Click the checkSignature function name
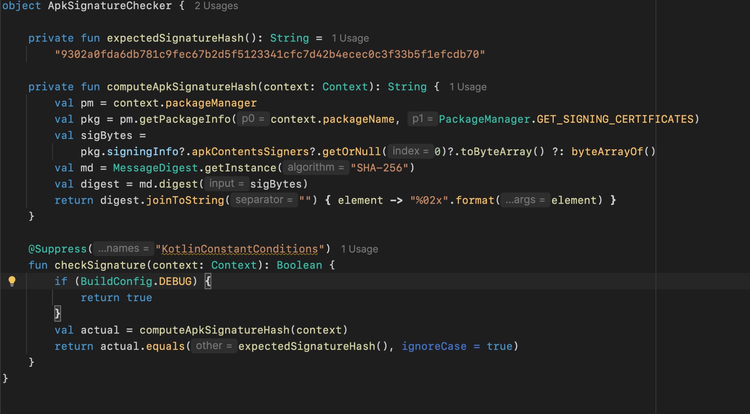 (100, 265)
